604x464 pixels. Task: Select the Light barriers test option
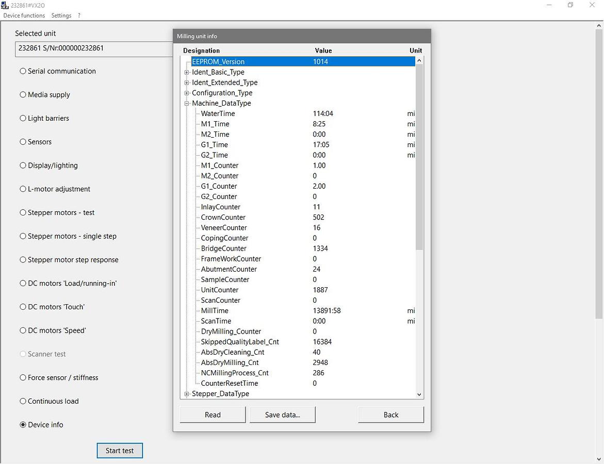coord(23,119)
